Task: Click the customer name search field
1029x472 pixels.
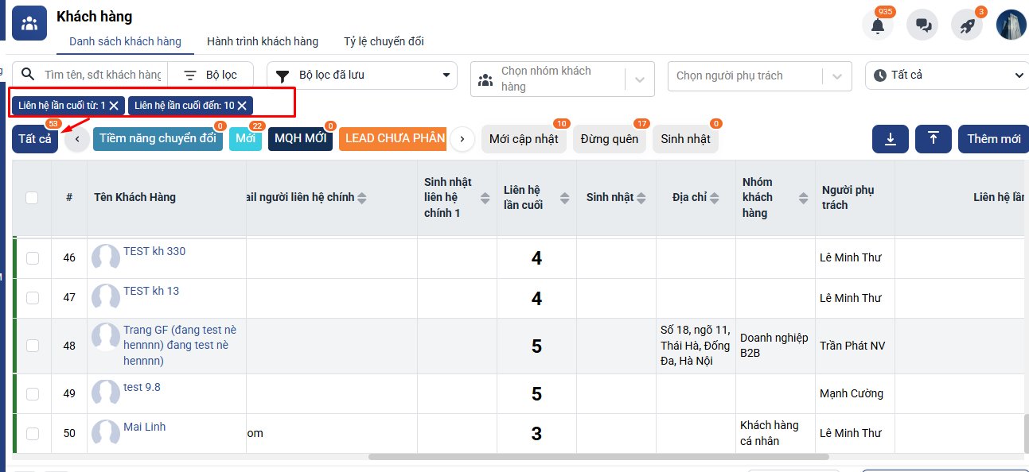Action: (102, 75)
